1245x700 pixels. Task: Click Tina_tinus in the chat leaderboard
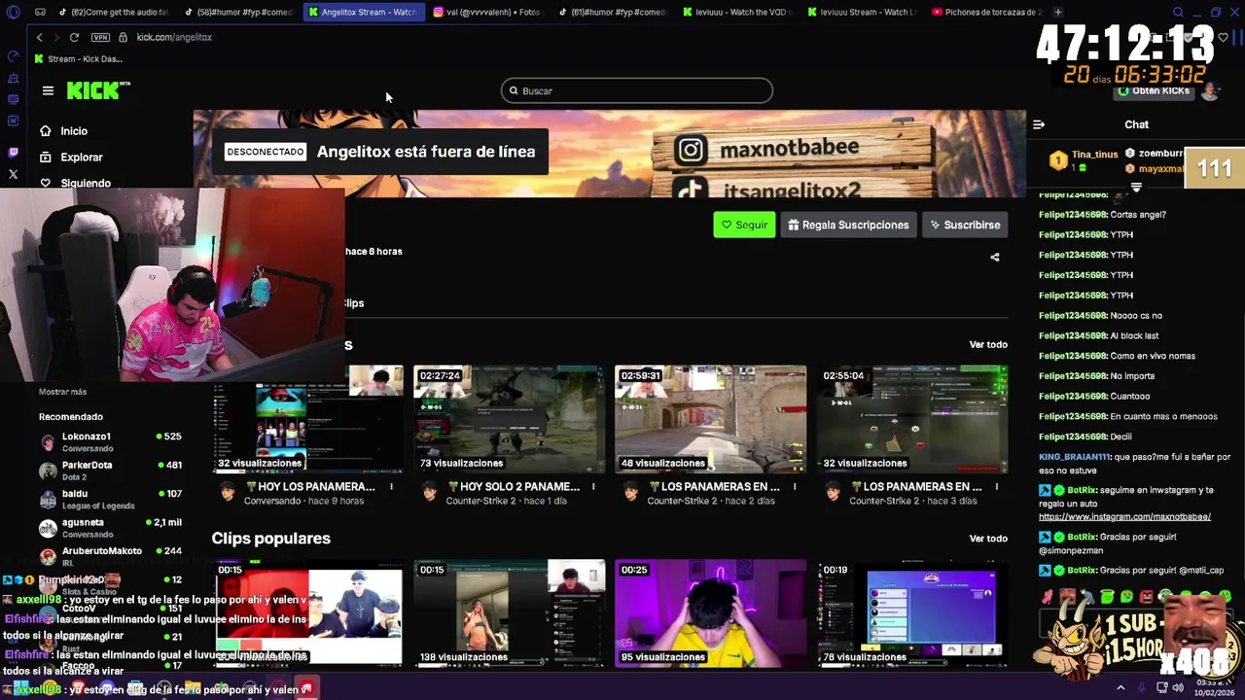[x=1094, y=155]
